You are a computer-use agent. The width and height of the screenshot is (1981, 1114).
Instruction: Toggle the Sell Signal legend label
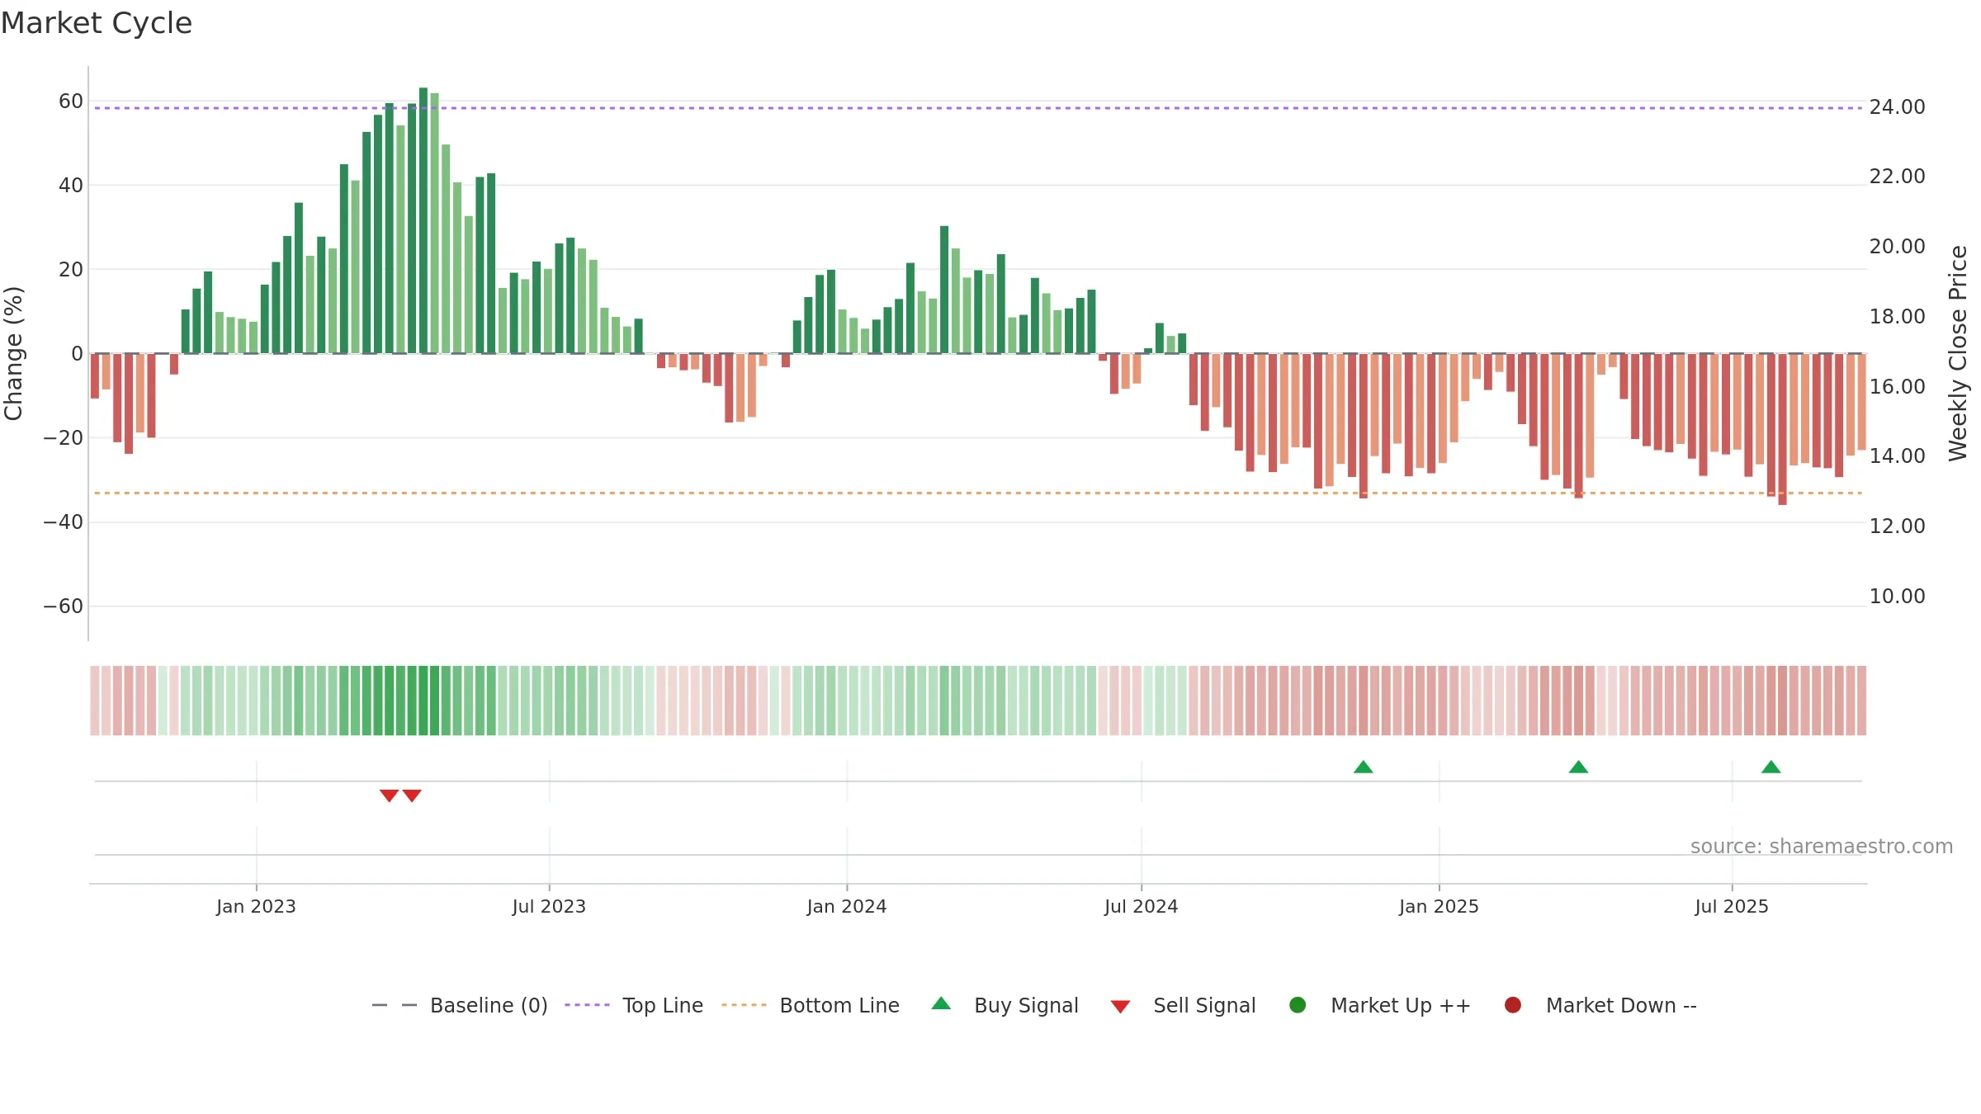pos(1204,1005)
